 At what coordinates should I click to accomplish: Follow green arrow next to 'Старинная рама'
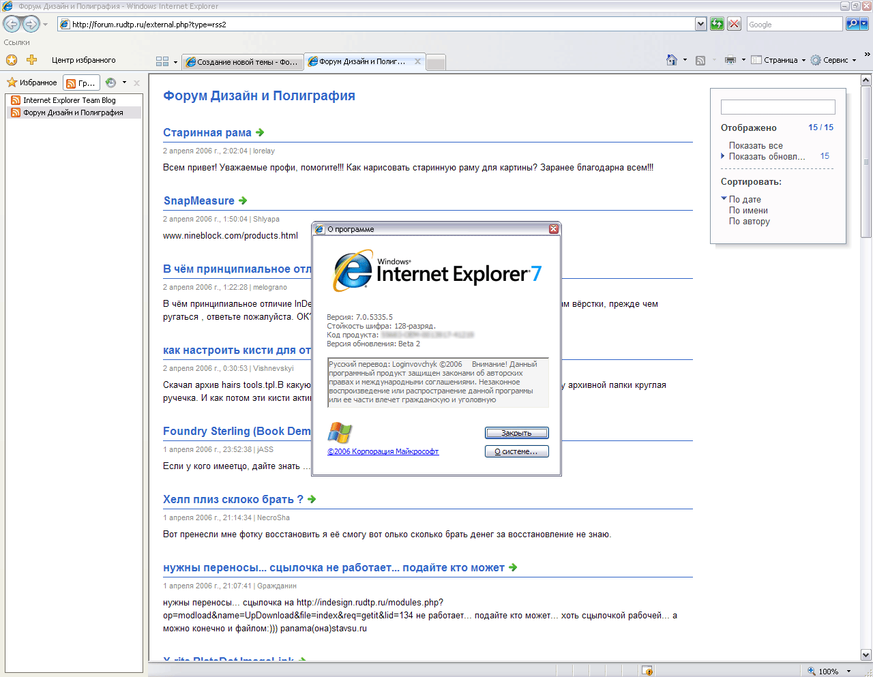click(260, 132)
